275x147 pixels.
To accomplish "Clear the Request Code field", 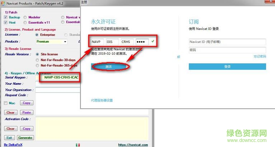I will click(x=10, y=112).
